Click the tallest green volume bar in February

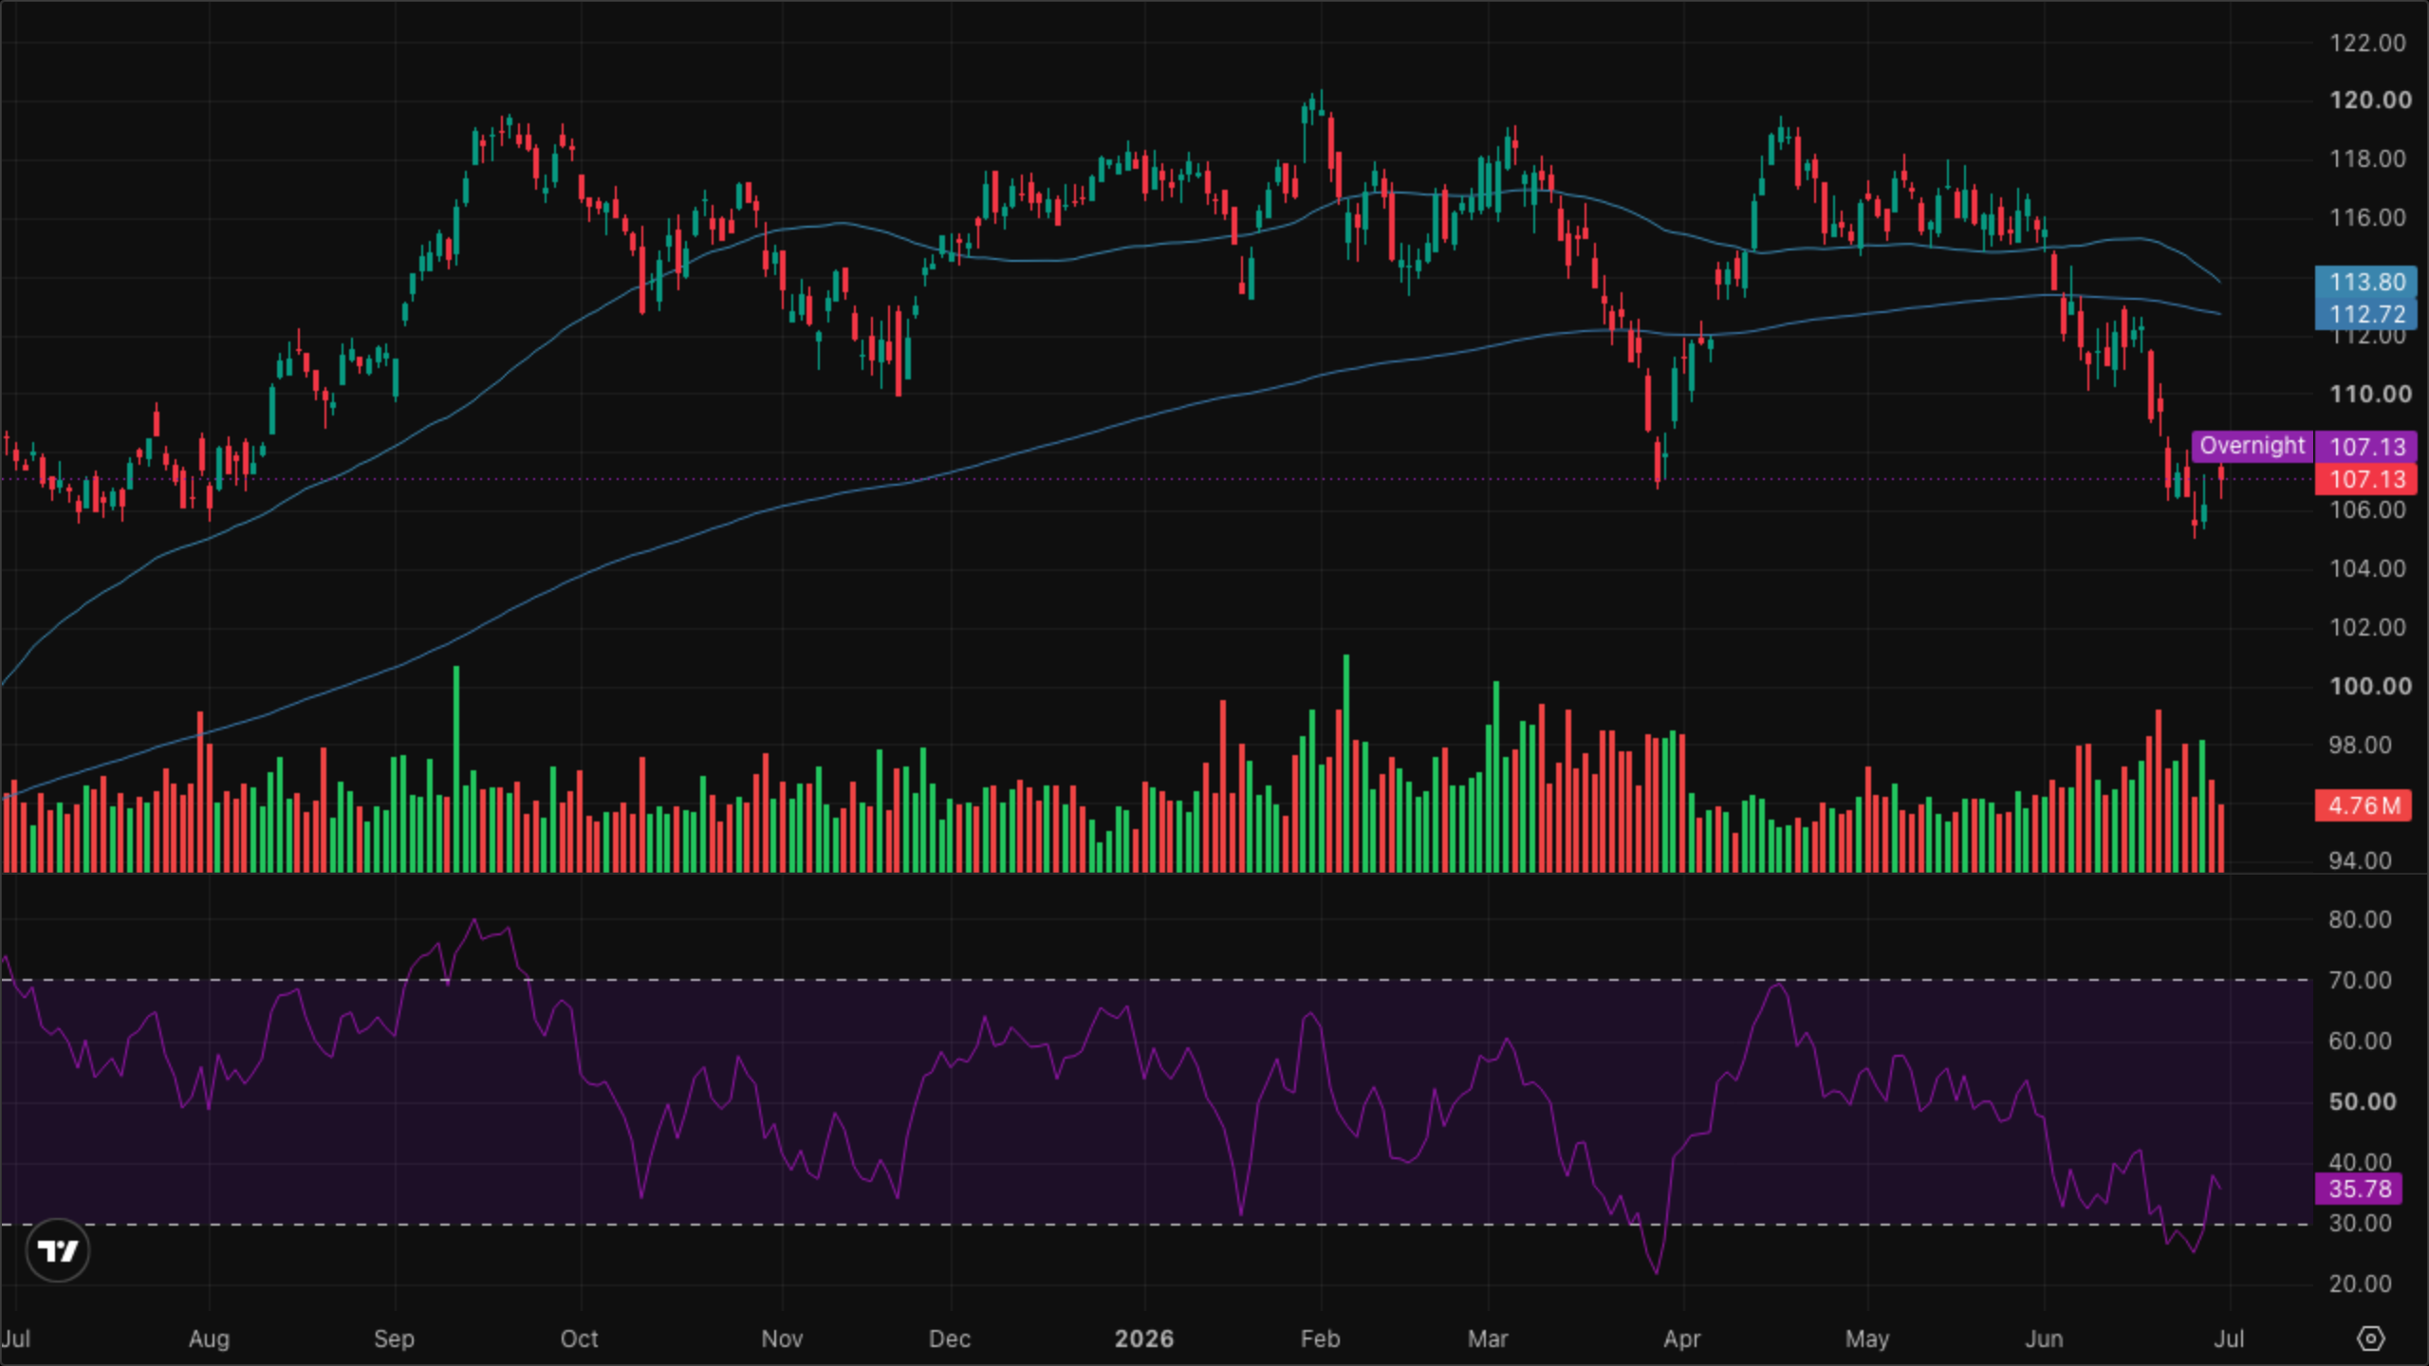pos(1346,763)
